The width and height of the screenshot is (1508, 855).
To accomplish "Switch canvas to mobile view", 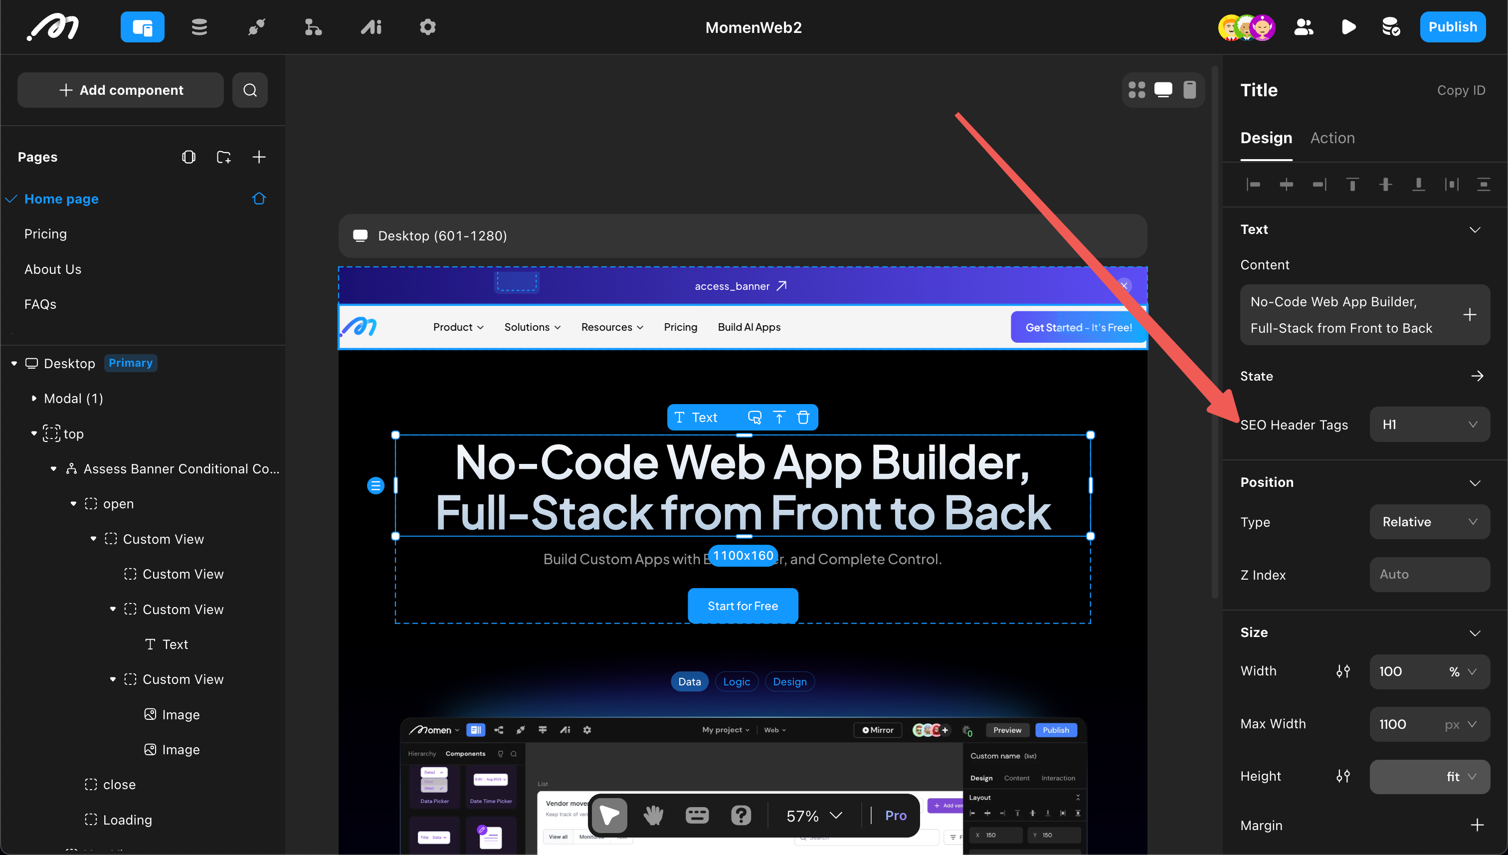I will 1190,90.
